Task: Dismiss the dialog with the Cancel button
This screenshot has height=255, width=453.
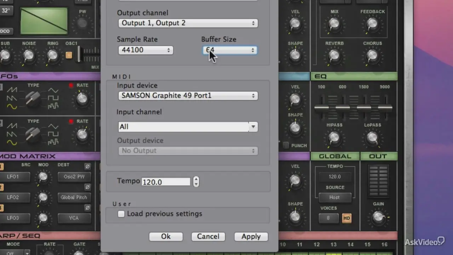Action: (208, 237)
